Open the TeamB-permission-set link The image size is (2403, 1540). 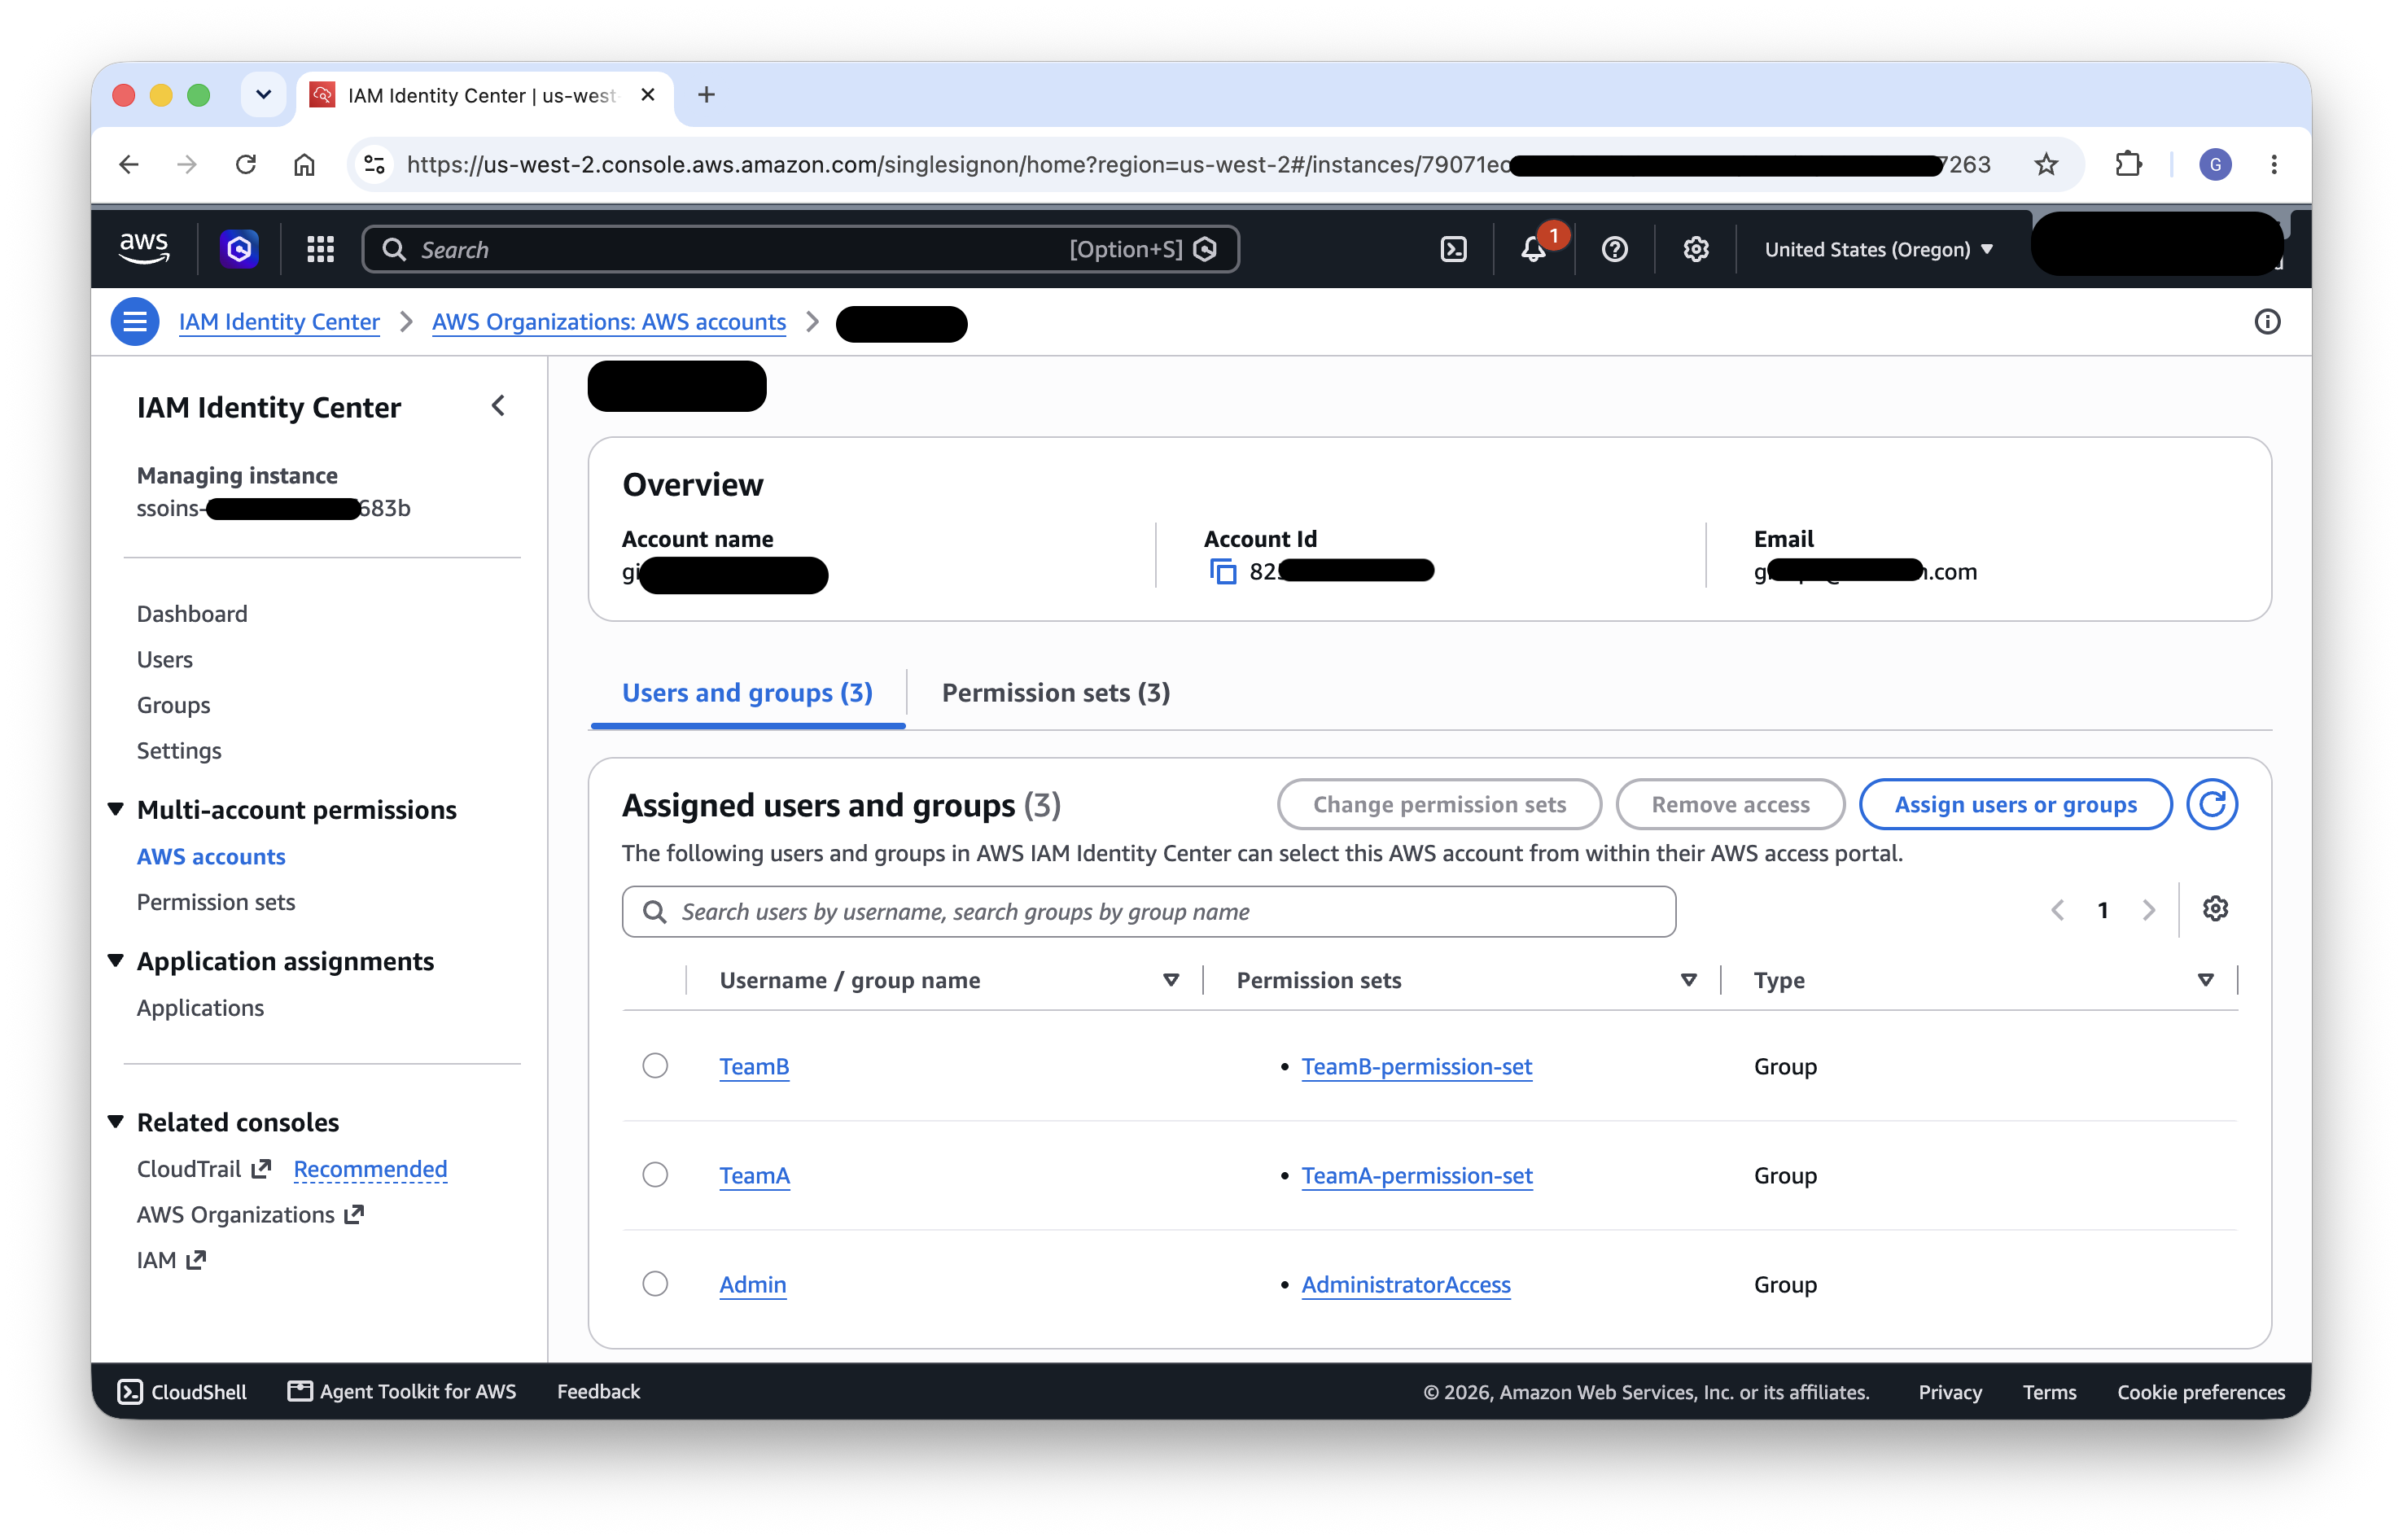(1416, 1067)
